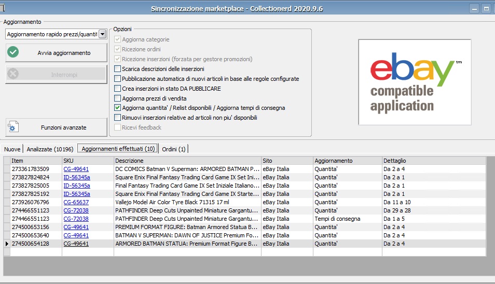Click detail Da 29 a 28
The width and height of the screenshot is (495, 284).
point(397,210)
